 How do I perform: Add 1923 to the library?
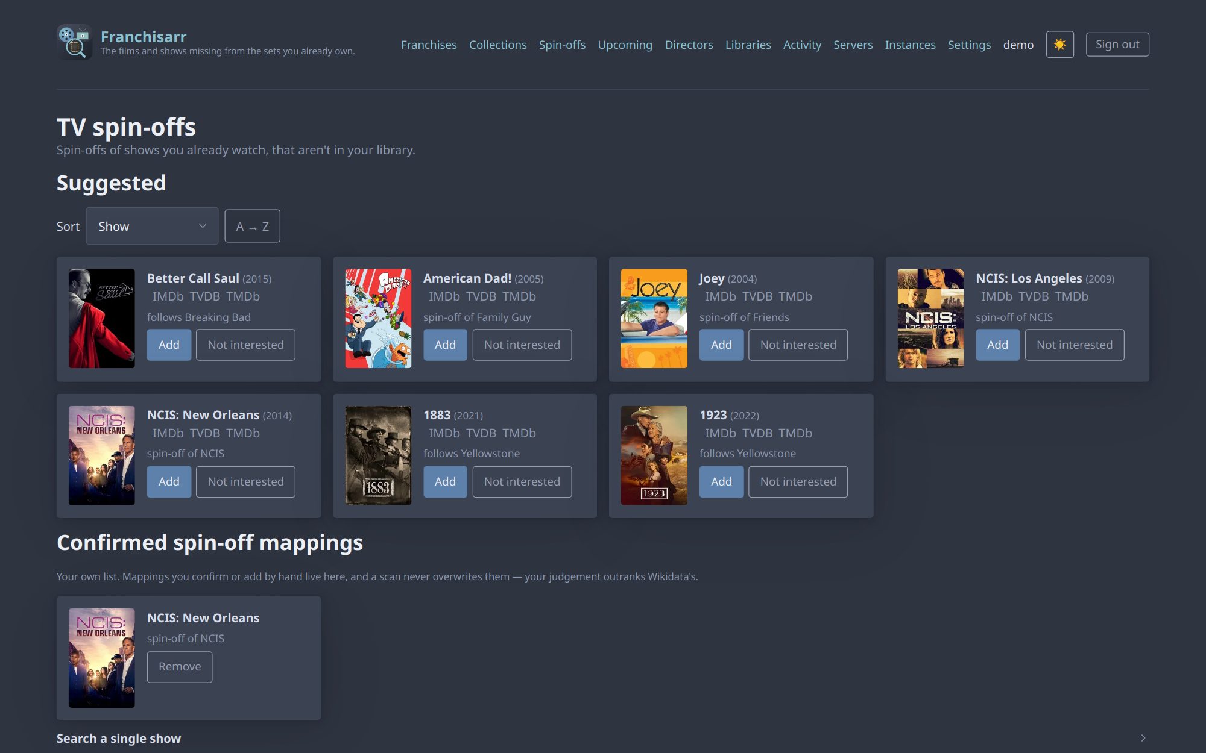(x=721, y=481)
